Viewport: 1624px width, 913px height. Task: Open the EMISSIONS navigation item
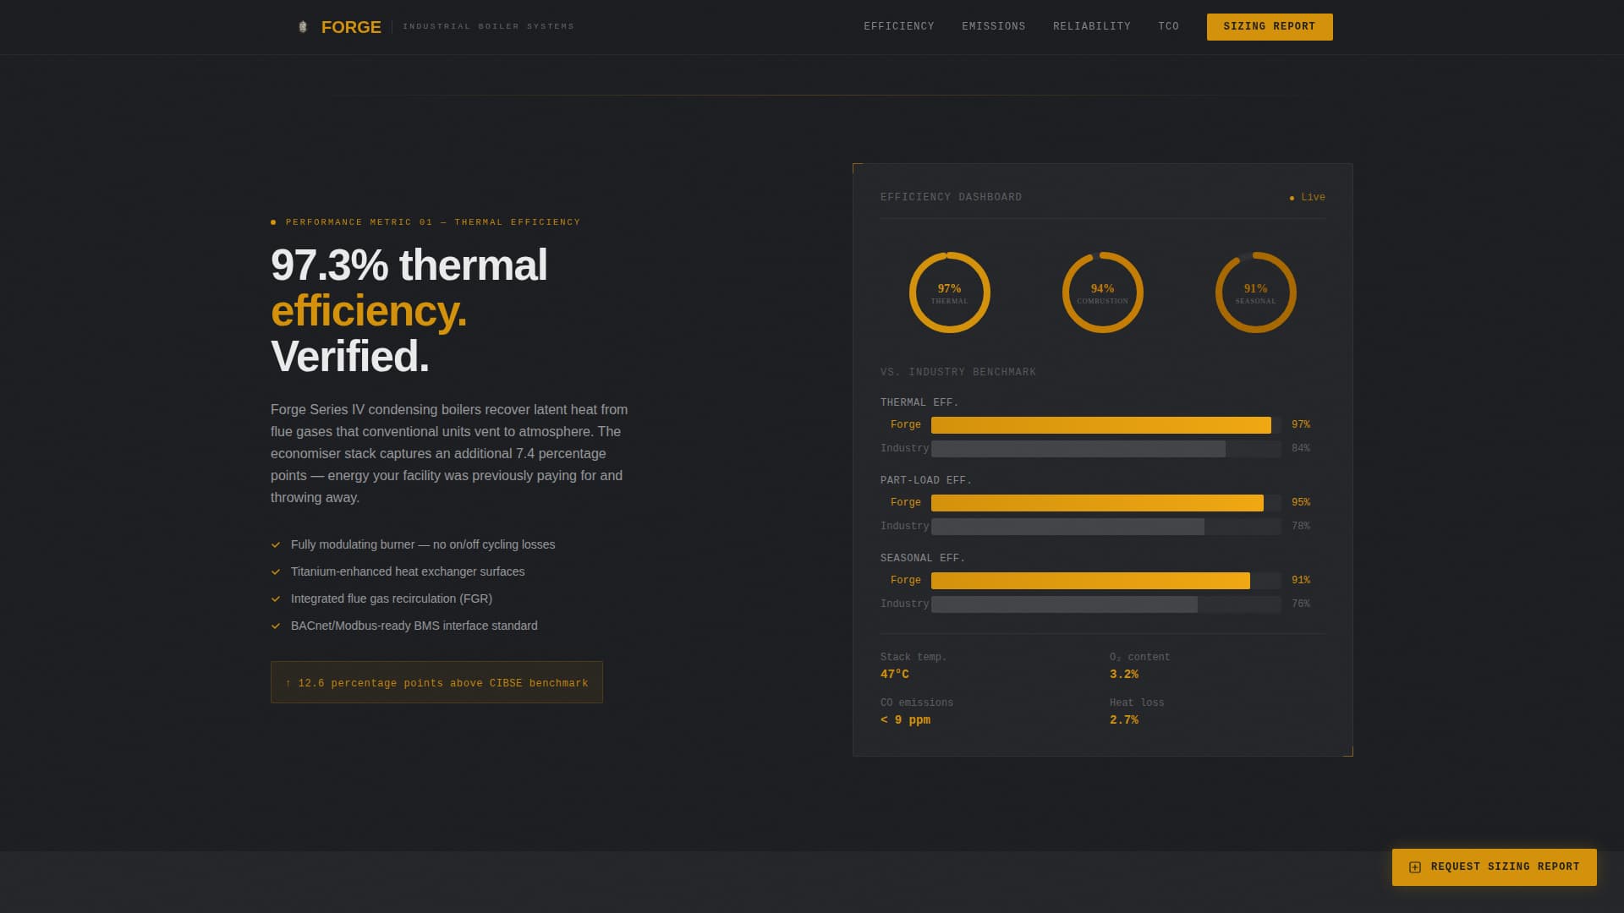(x=994, y=26)
